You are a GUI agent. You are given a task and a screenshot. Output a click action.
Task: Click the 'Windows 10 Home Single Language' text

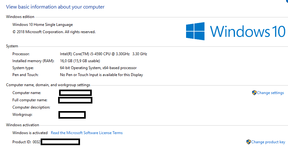coord(43,25)
